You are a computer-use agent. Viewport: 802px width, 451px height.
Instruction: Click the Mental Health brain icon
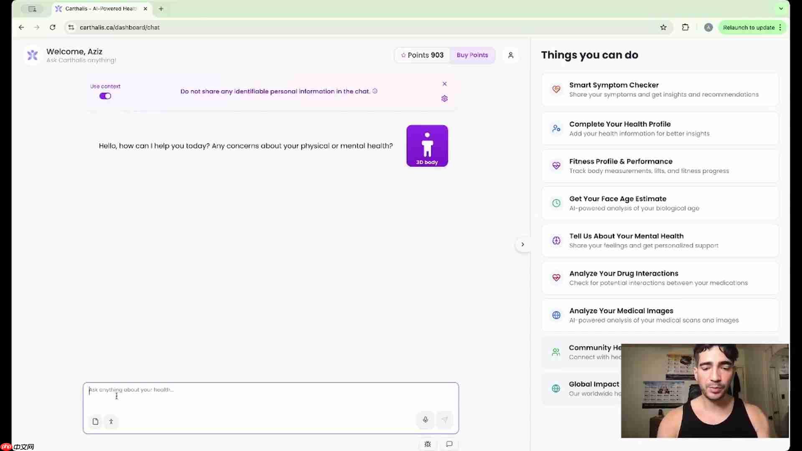tap(556, 241)
